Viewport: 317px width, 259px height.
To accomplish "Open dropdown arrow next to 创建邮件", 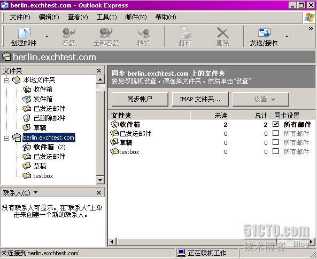I will pos(47,36).
